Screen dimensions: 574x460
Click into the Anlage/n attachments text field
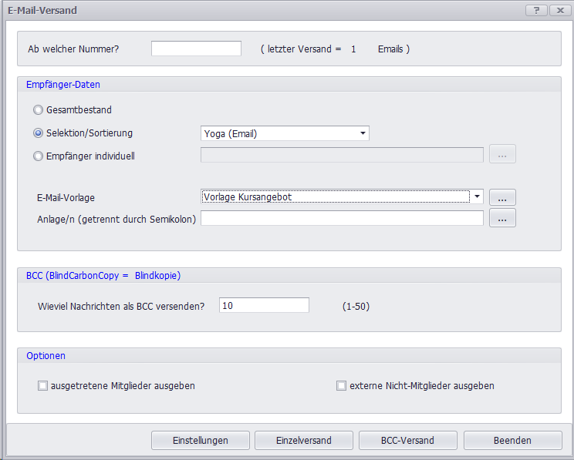click(x=342, y=218)
